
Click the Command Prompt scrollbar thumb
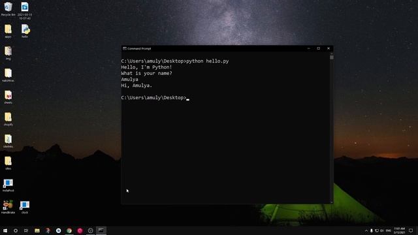(332, 57)
